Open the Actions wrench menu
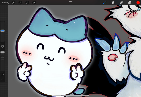 pyautogui.click(x=13, y=3)
